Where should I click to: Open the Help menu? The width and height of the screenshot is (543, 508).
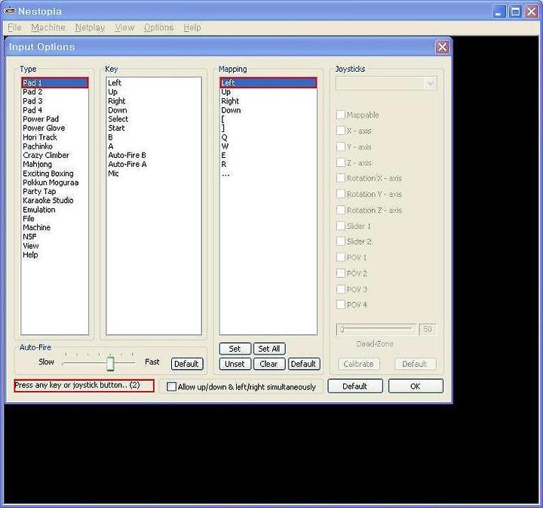point(192,27)
